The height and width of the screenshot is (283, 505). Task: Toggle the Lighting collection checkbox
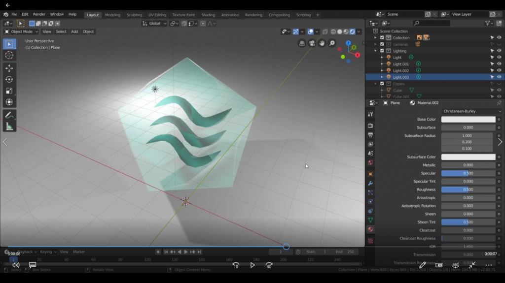pyautogui.click(x=382, y=51)
